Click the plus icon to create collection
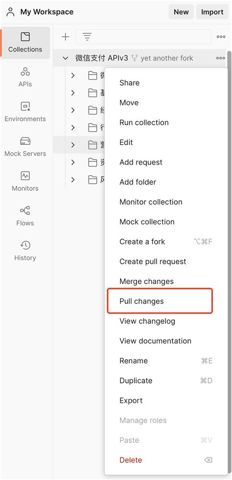The image size is (232, 480). tap(65, 37)
